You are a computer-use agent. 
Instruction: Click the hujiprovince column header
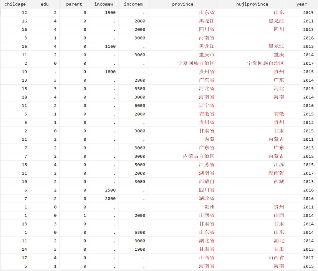click(x=252, y=4)
